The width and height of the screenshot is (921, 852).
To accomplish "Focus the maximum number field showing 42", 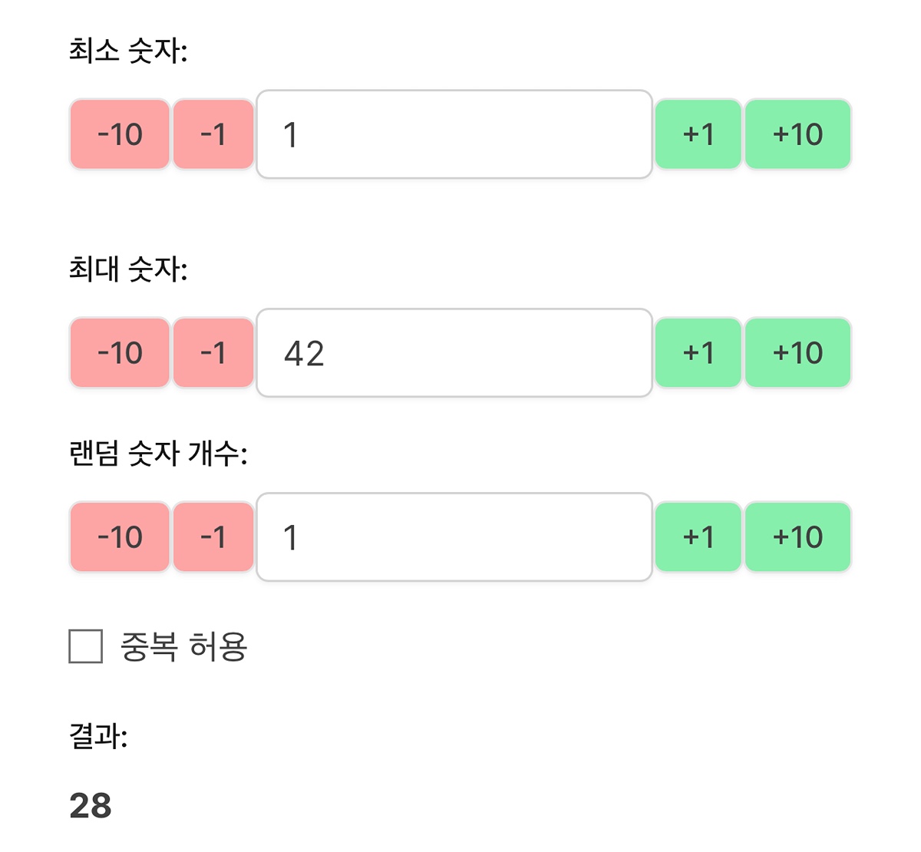I will 454,353.
